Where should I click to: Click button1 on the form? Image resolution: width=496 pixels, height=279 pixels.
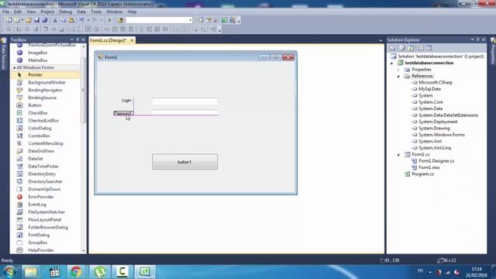point(184,162)
